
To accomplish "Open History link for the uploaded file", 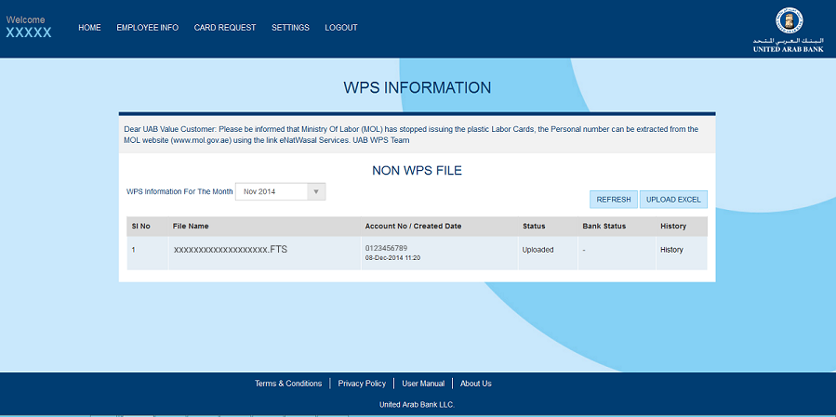I will tap(671, 250).
